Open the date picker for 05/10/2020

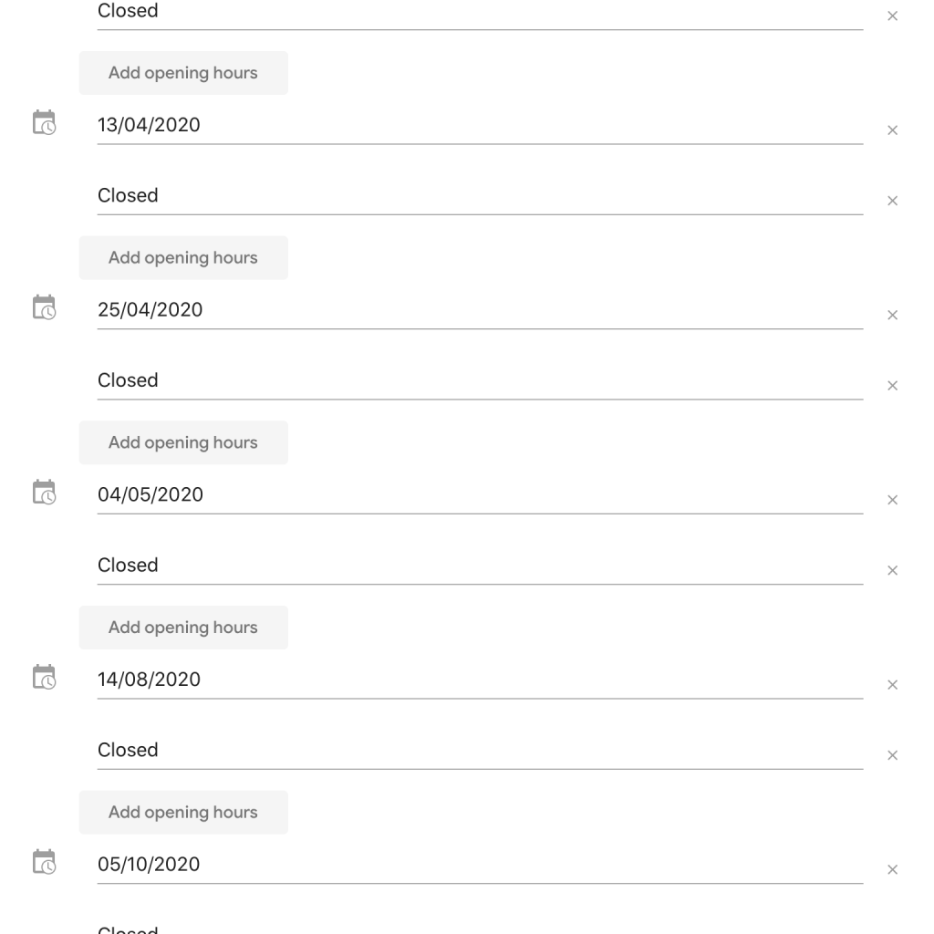(44, 862)
